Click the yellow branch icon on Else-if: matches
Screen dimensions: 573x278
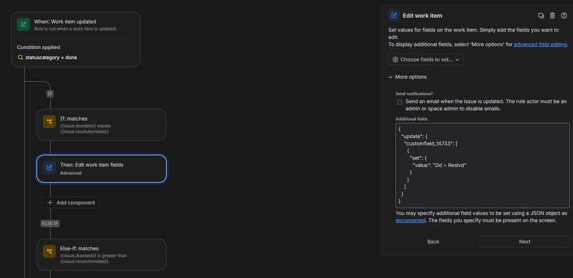click(x=49, y=252)
